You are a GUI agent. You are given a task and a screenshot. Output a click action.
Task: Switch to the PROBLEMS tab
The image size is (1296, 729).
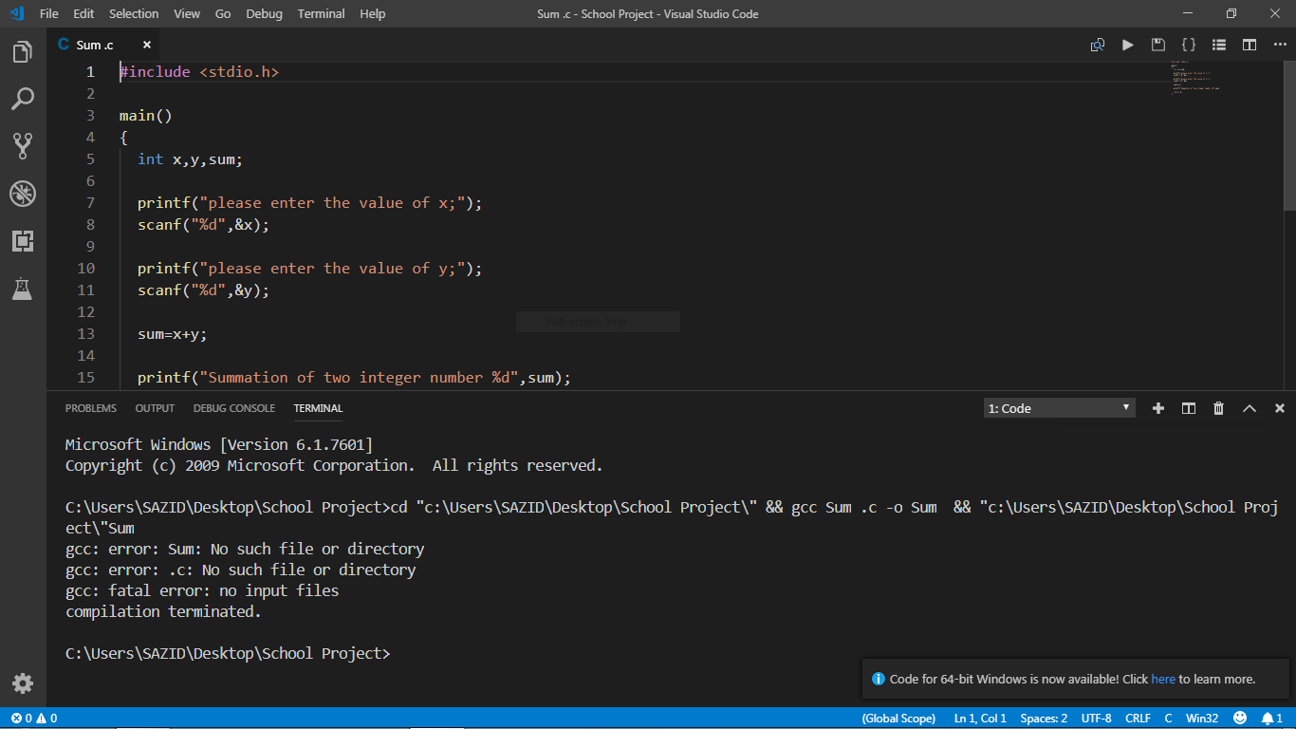(90, 408)
